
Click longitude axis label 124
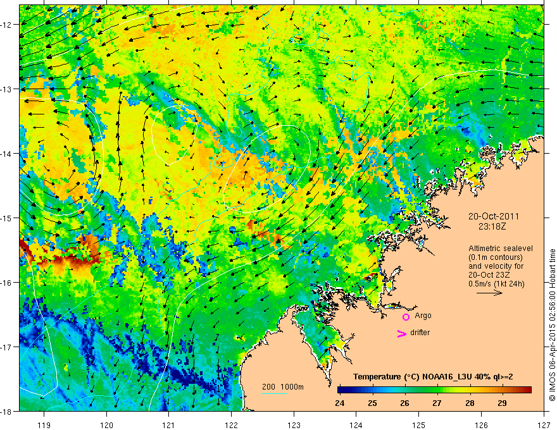click(x=356, y=425)
